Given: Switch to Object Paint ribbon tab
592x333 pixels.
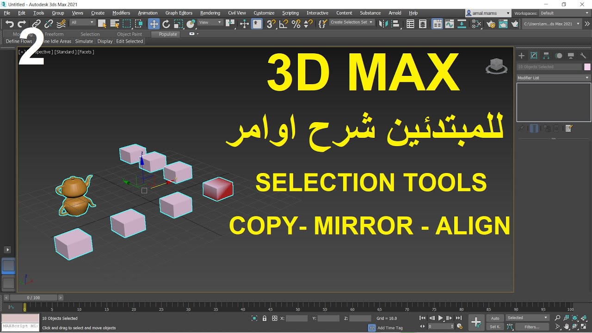Looking at the screenshot, I should [x=129, y=34].
